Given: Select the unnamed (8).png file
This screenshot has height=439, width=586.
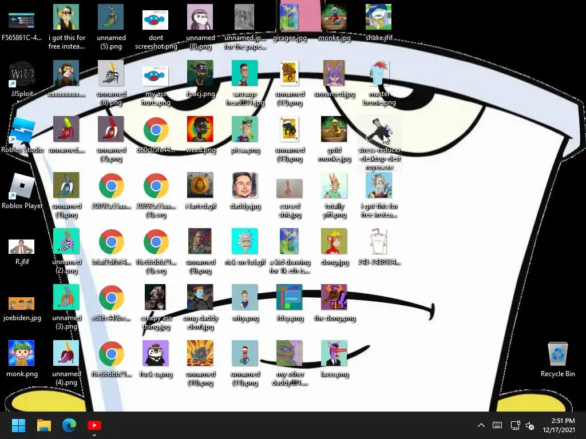Looking at the screenshot, I should [200, 27].
